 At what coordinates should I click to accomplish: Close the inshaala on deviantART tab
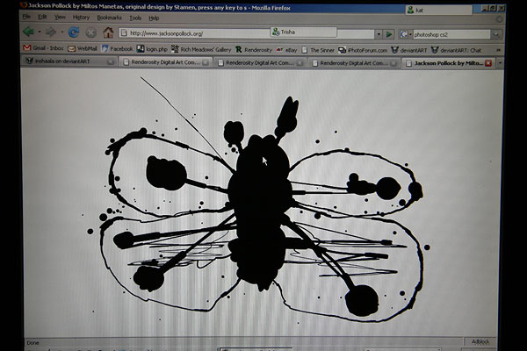click(111, 61)
